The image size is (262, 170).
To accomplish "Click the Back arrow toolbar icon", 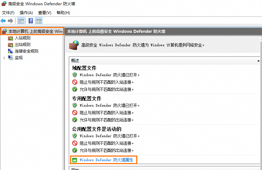I will [x=3, y=21].
